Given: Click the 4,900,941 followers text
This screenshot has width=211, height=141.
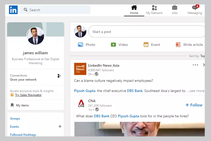Looking at the screenshot, I should point(101,70).
